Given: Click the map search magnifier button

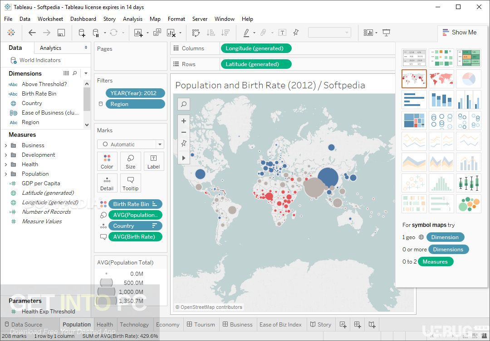Looking at the screenshot, I should pyautogui.click(x=184, y=104).
